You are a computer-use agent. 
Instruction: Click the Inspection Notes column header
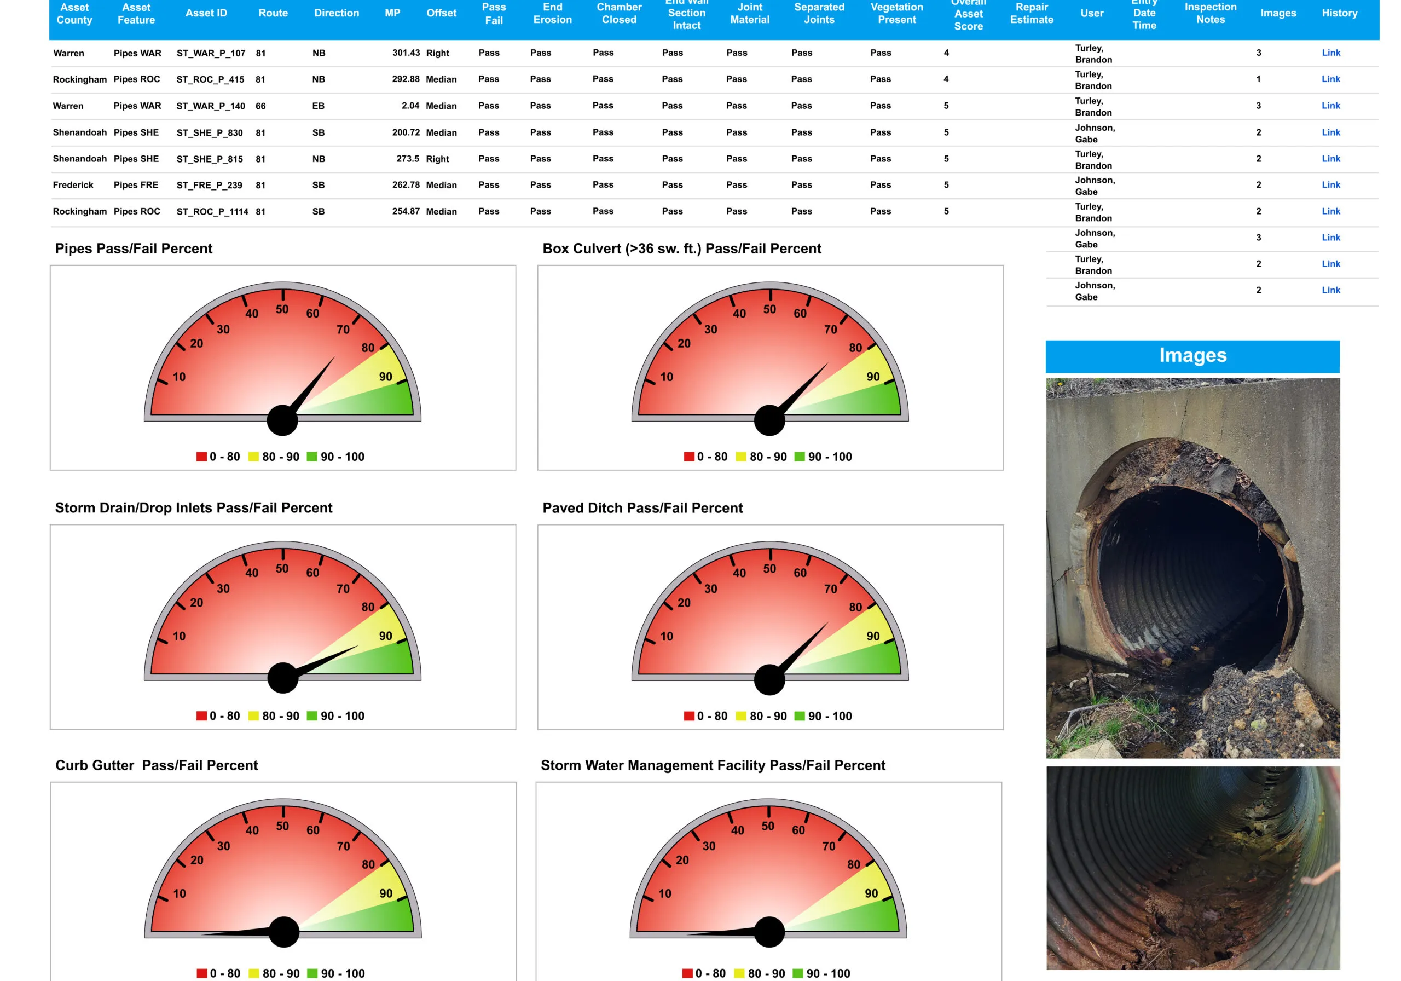[1210, 14]
